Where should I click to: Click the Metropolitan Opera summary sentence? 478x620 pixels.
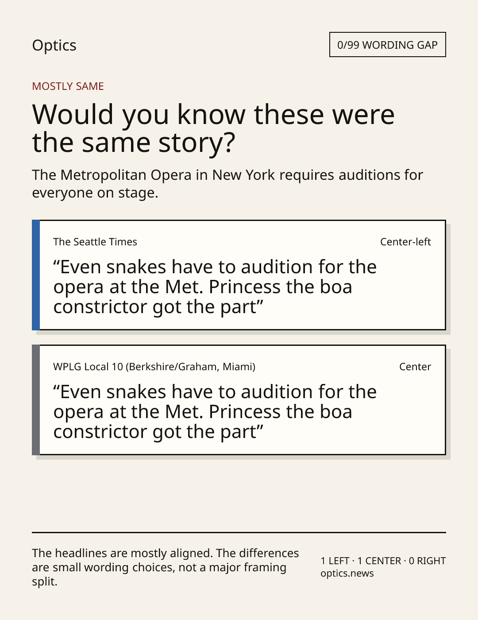(227, 184)
